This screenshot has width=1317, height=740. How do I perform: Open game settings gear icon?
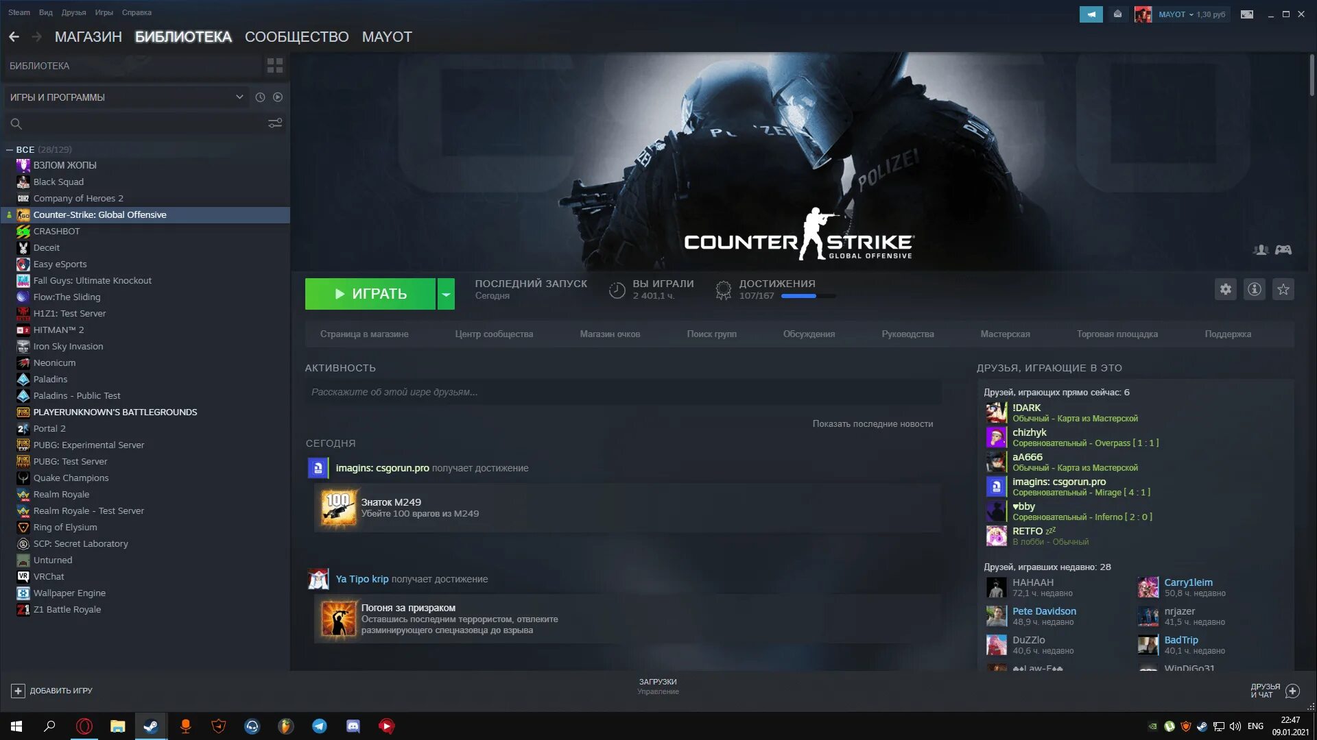1226,289
